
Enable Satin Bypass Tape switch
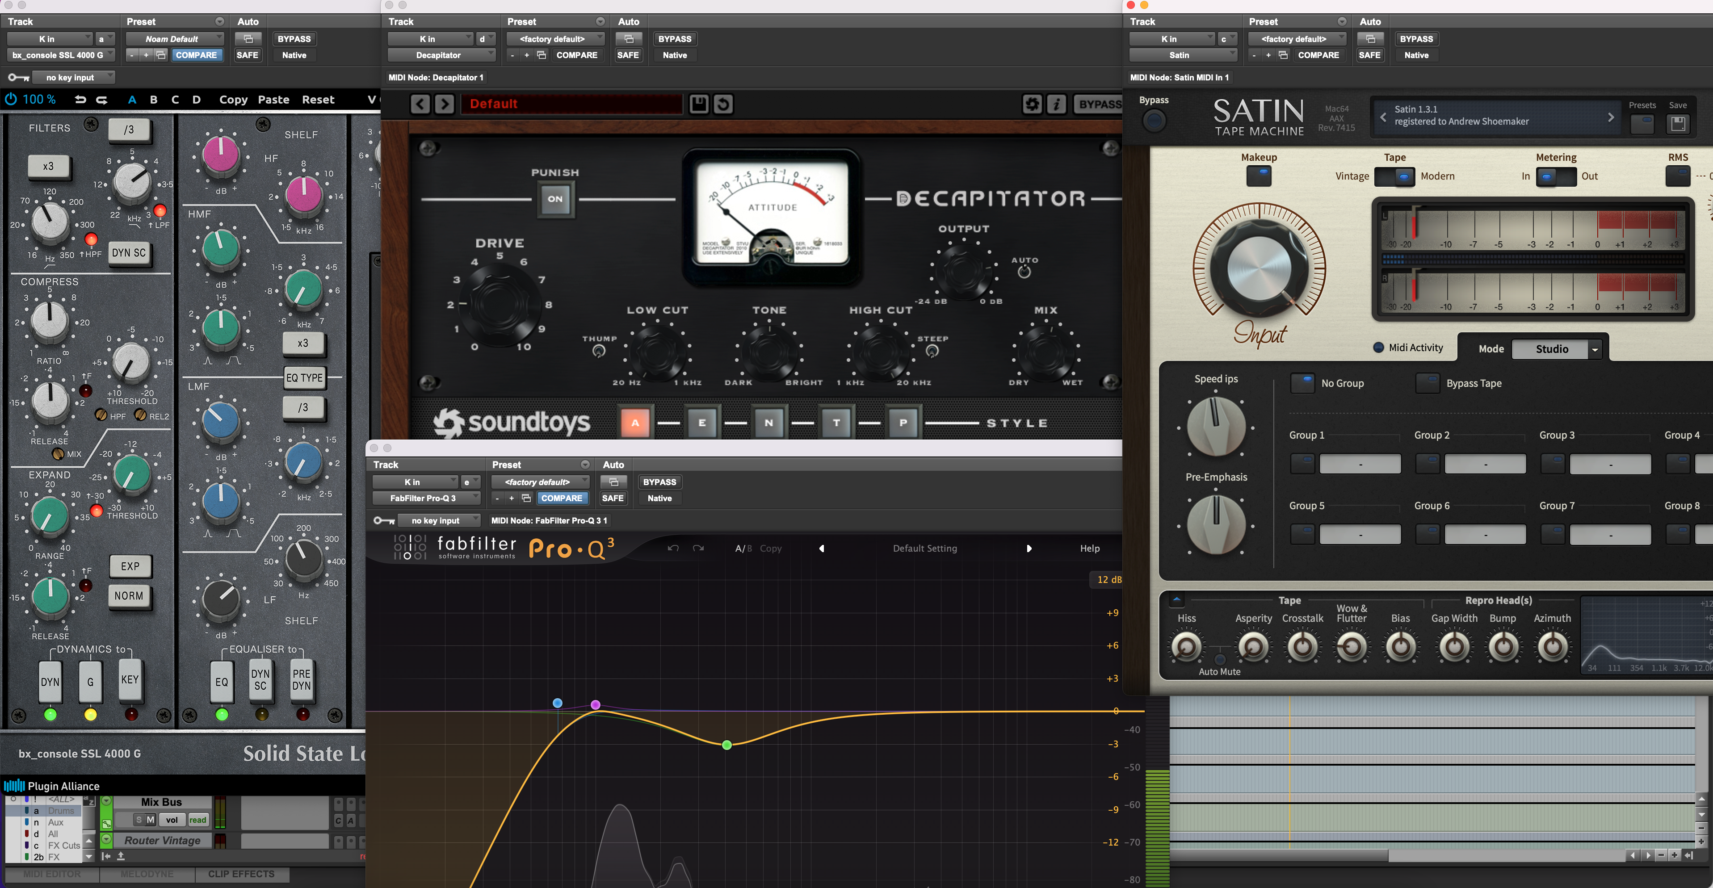tap(1427, 383)
